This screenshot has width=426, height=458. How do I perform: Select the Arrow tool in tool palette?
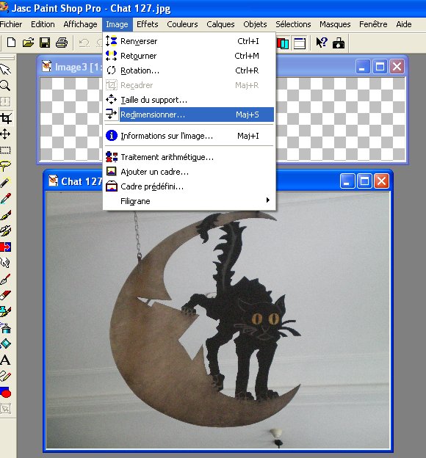5,69
